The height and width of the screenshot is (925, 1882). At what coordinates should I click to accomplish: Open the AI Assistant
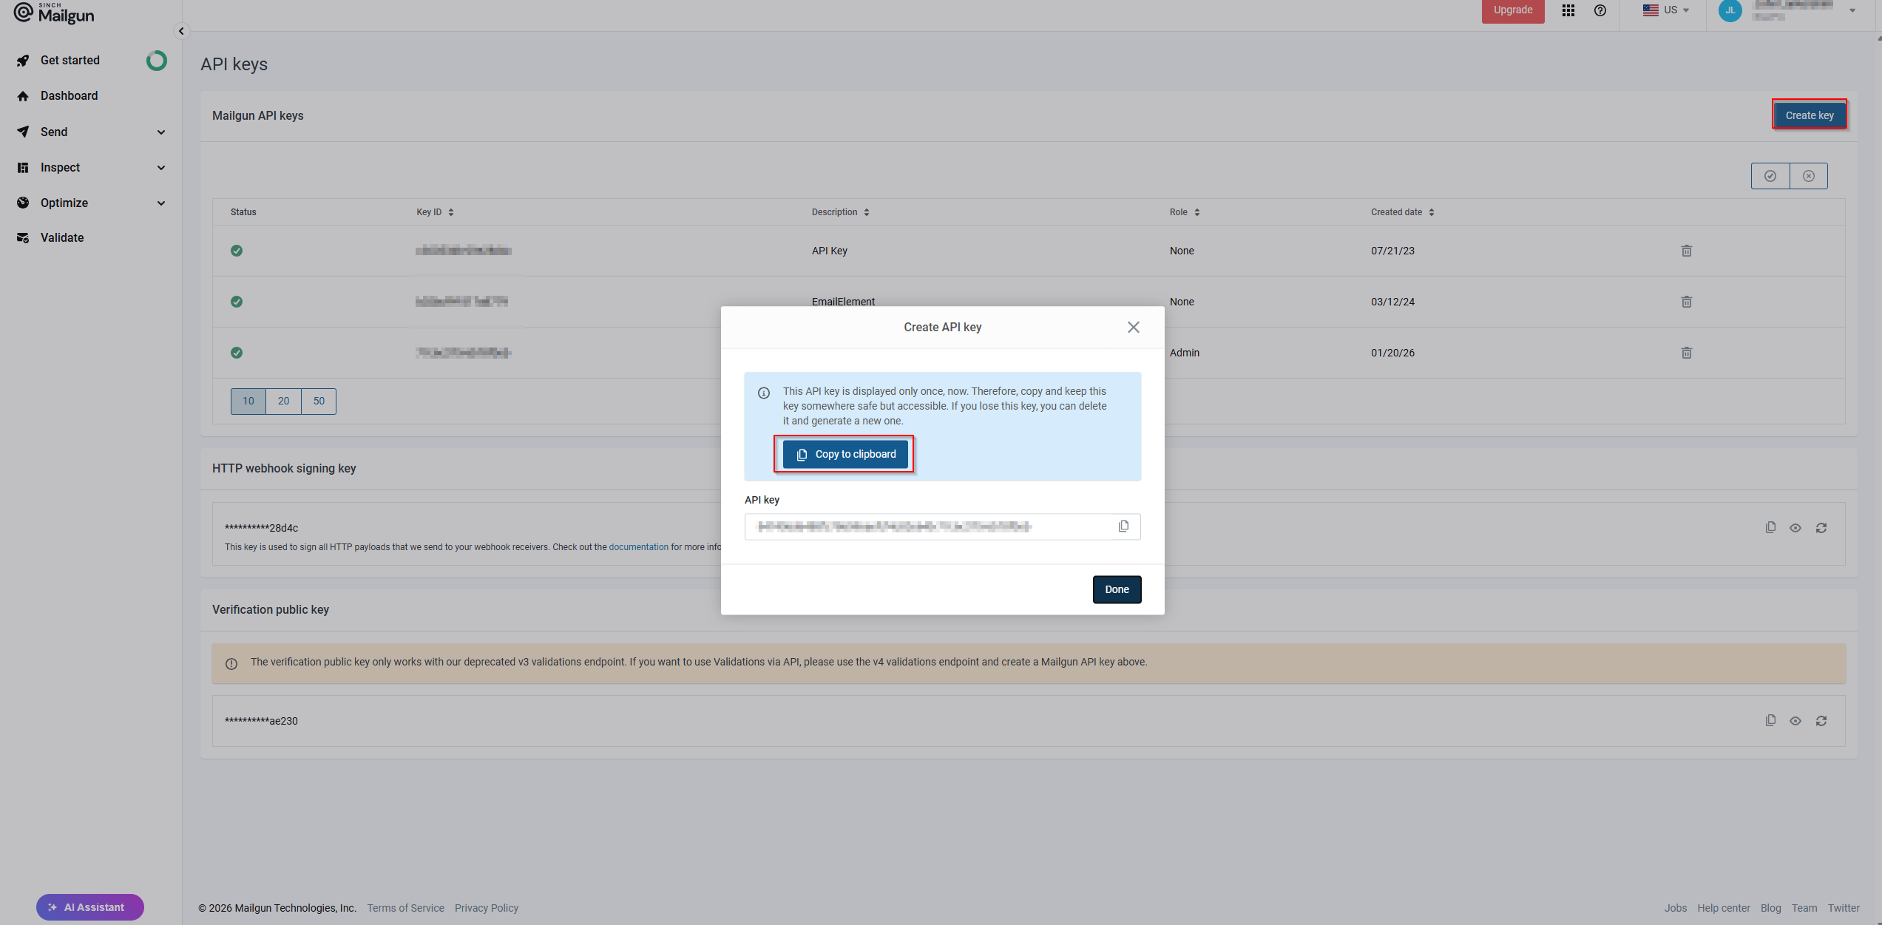pyautogui.click(x=89, y=907)
